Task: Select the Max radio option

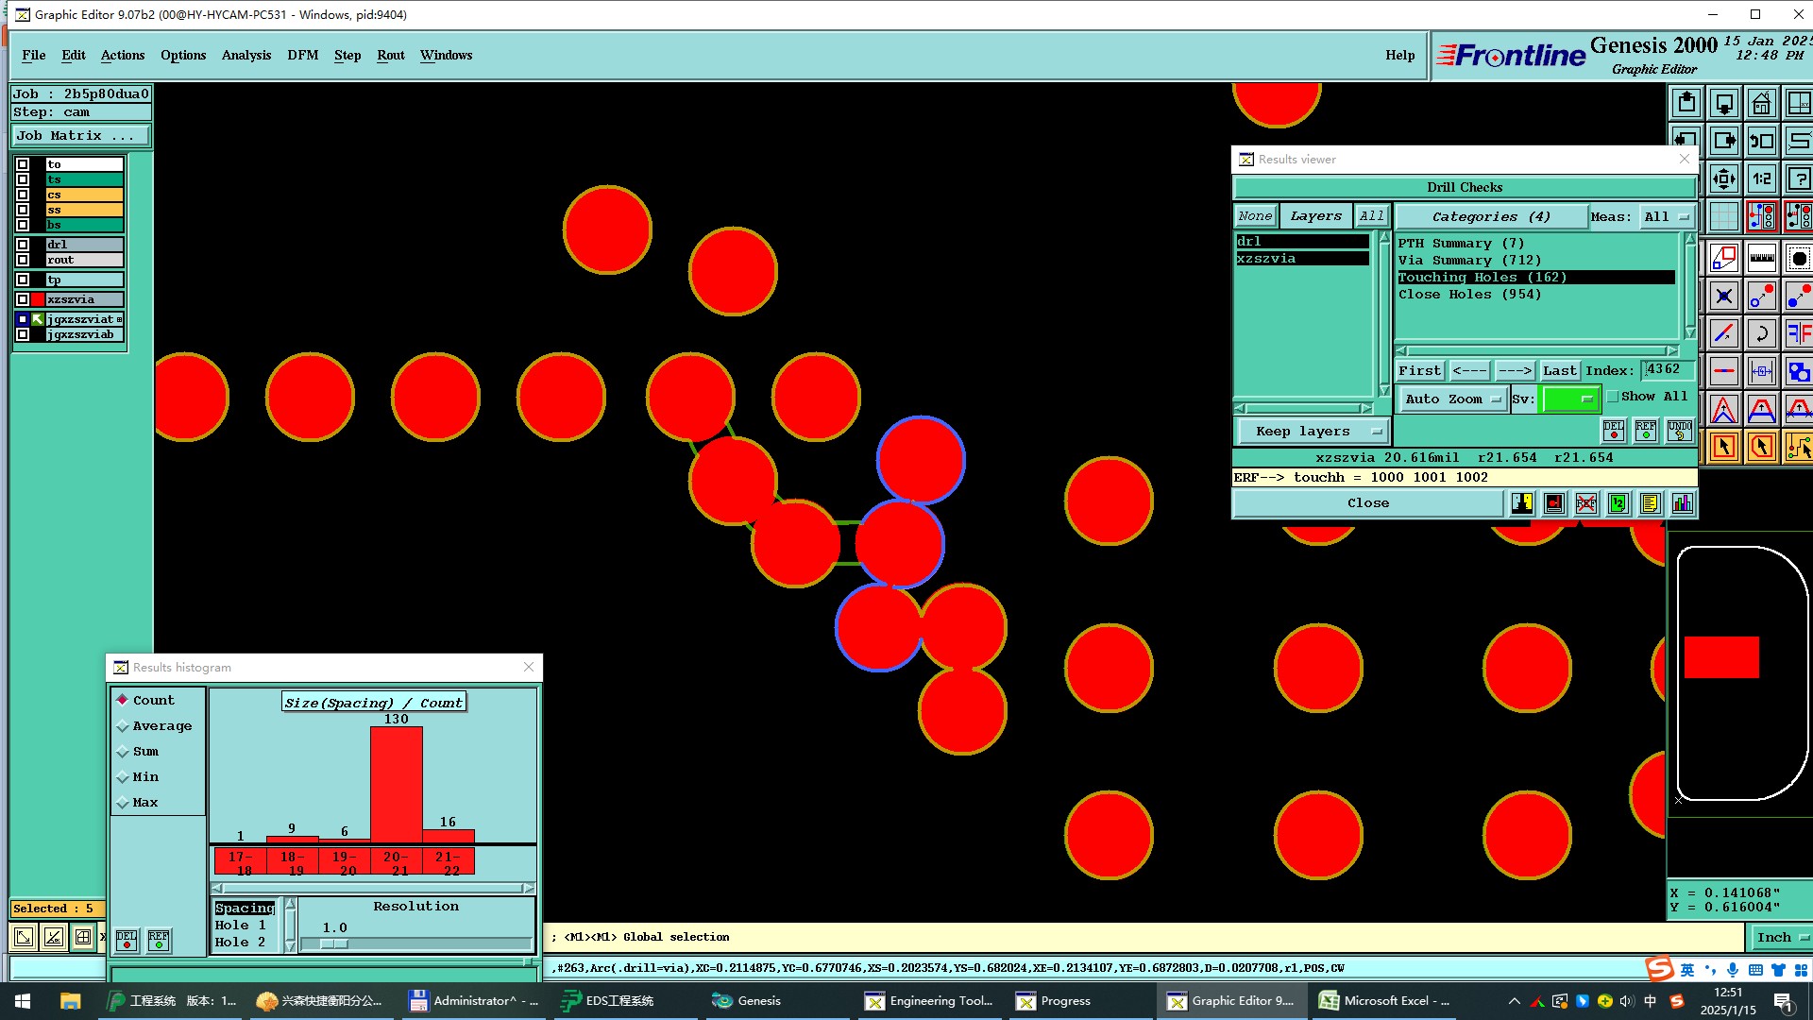Action: coord(123,803)
